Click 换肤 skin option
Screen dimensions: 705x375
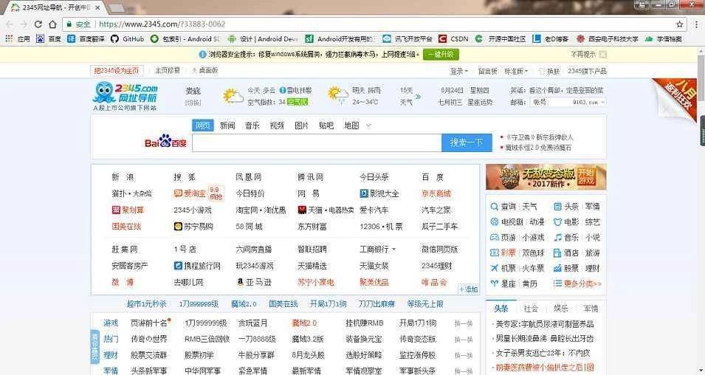[549, 71]
